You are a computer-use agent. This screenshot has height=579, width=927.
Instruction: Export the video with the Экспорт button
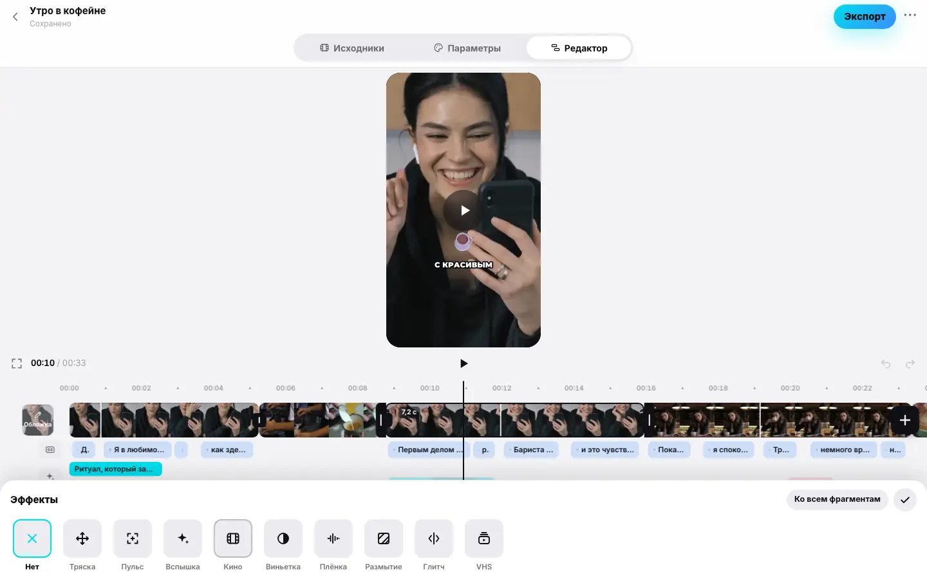tap(865, 17)
